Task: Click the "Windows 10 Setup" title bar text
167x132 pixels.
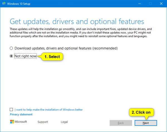Action: 19,4
